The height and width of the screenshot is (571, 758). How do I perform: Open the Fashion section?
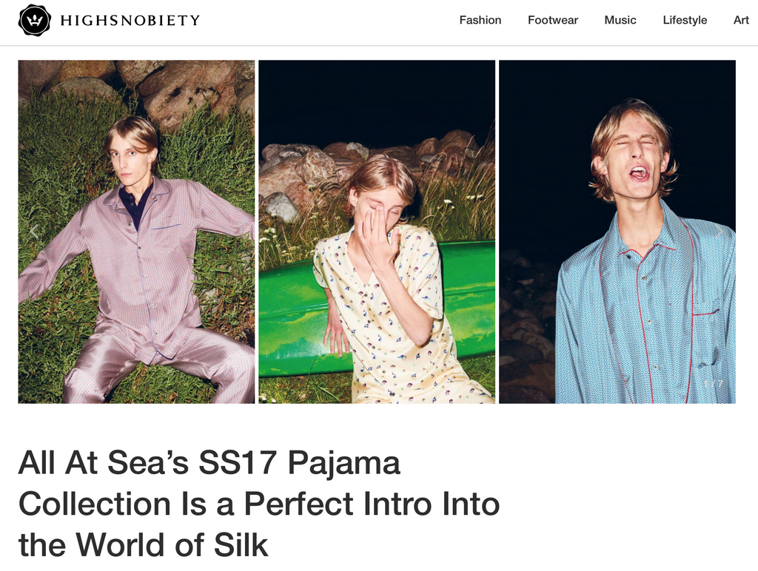click(480, 20)
